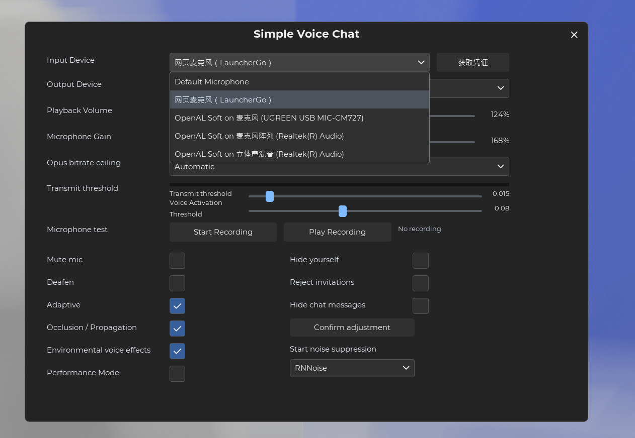Toggle the Deafen checkbox

[177, 283]
